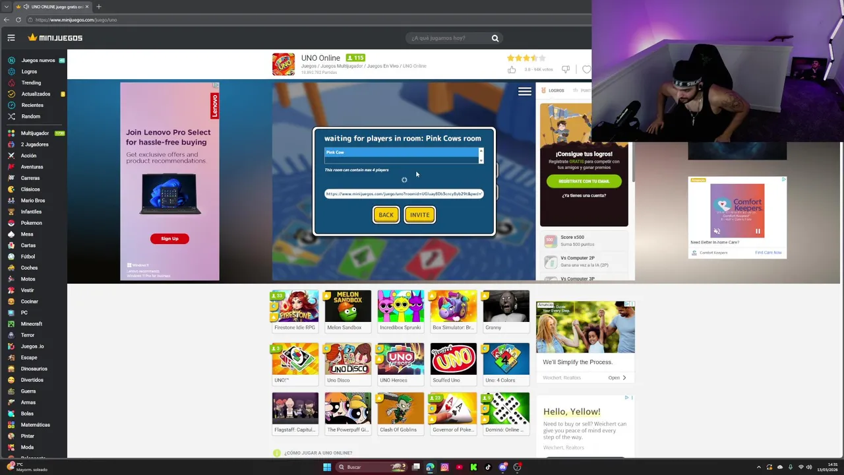Select the room invite URL field
Viewport: 844px width, 475px height.
click(x=404, y=194)
